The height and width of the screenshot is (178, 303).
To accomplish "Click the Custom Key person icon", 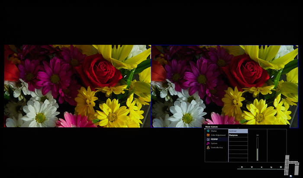I will (x=208, y=147).
